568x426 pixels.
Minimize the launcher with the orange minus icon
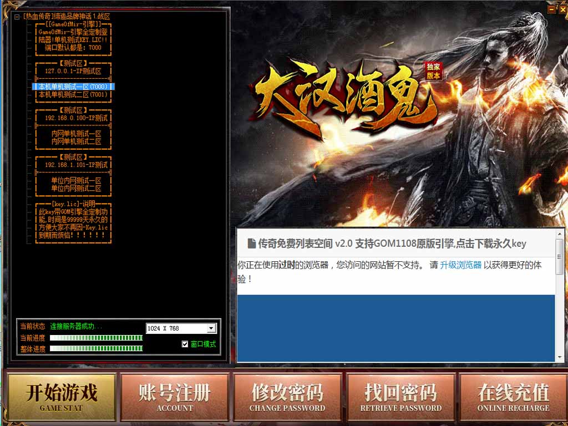tap(551, 9)
